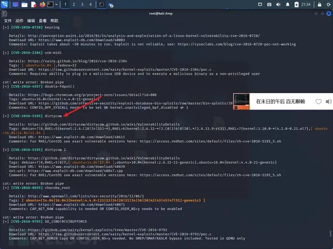Click the lock screen icon
The image size is (333, 249).
click(319, 4)
